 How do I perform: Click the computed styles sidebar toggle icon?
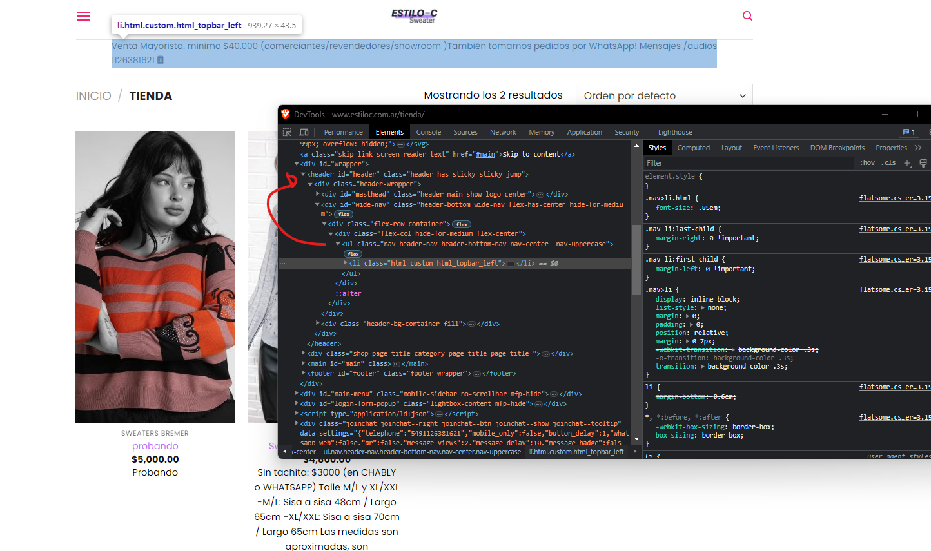[923, 163]
